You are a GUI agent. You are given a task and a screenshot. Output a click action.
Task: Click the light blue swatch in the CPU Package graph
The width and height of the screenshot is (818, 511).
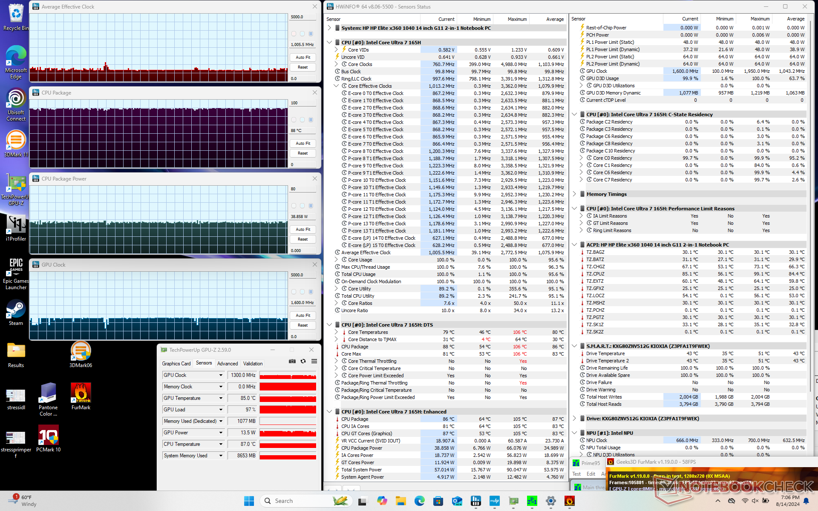tap(302, 120)
